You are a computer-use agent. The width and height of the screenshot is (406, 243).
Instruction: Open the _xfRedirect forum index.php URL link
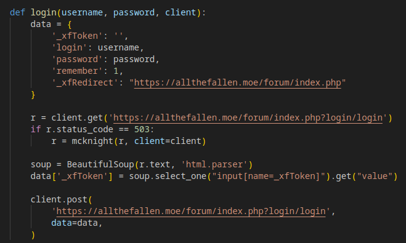pos(237,82)
